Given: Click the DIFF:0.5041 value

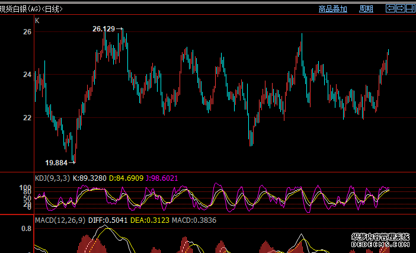Looking at the screenshot, I should (x=108, y=220).
